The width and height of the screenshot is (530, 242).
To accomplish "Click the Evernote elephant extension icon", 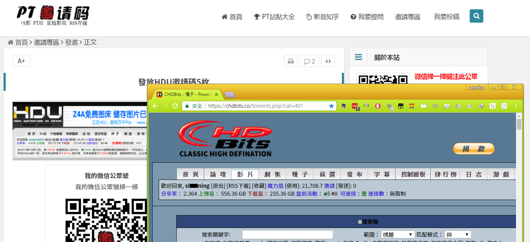I will click(x=344, y=106).
